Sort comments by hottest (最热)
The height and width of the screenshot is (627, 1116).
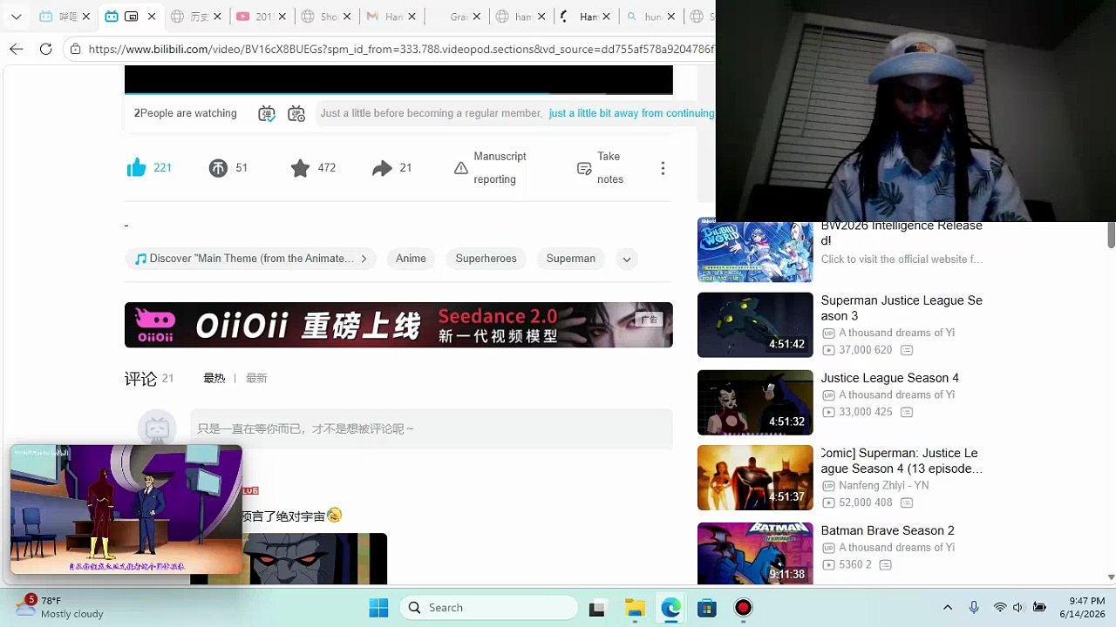[214, 378]
